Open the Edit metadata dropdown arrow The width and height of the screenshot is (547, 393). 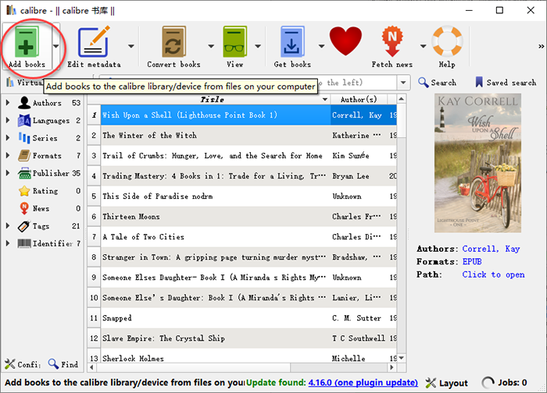point(130,46)
